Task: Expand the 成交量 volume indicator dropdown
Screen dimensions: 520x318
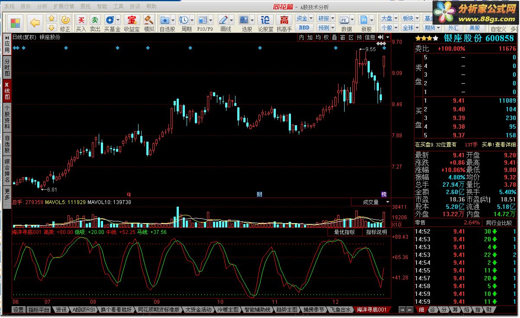Action: click(x=388, y=202)
